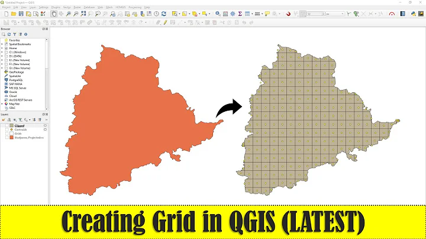Toggle Studyarea_Projected layer checkbox
This screenshot has width=426, height=239.
pyautogui.click(x=7, y=138)
